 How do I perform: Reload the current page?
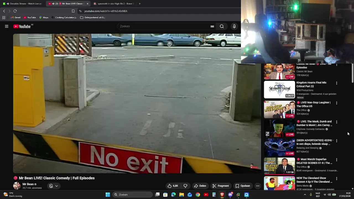tap(15, 11)
